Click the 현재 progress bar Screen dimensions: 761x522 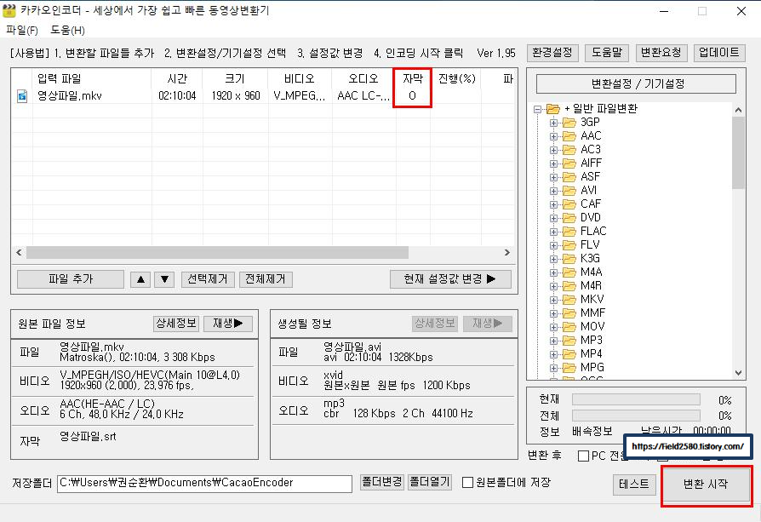pyautogui.click(x=636, y=399)
